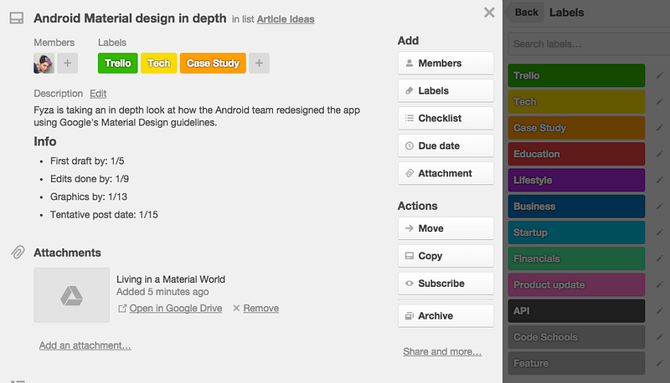Edit the Business label pencil icon
This screenshot has height=383, width=670.
coord(660,206)
